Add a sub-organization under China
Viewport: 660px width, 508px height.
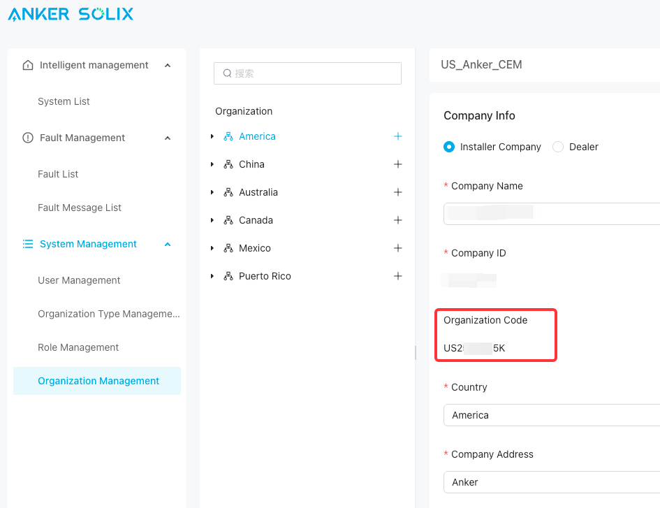(x=398, y=164)
